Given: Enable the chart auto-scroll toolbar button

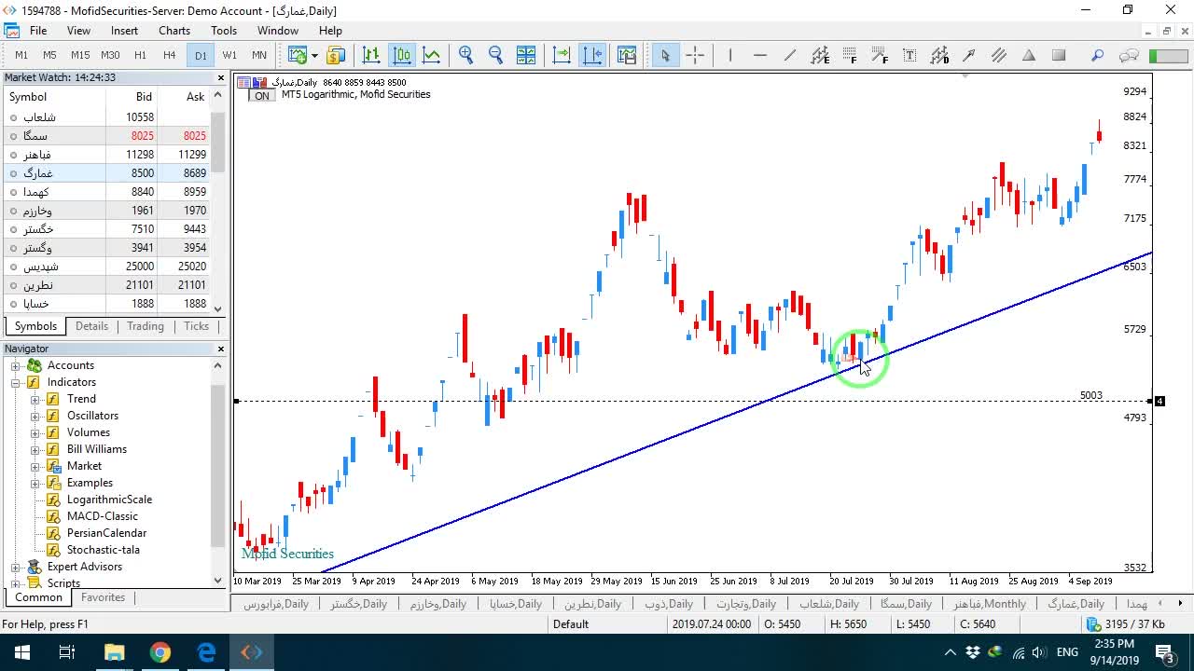Looking at the screenshot, I should [562, 55].
